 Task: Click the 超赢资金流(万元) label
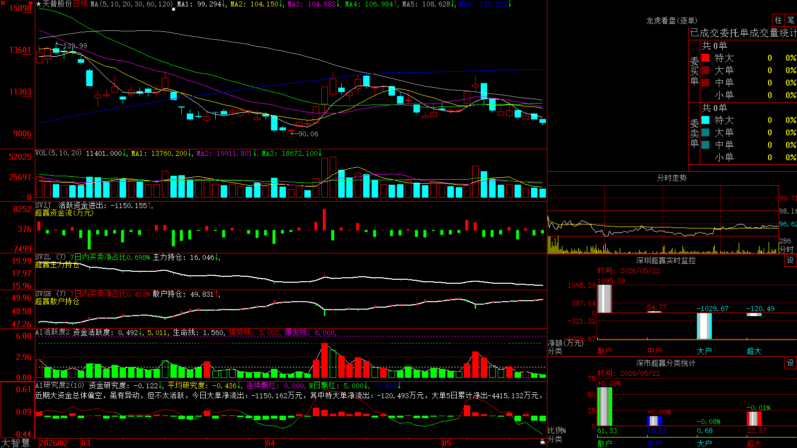tap(64, 213)
